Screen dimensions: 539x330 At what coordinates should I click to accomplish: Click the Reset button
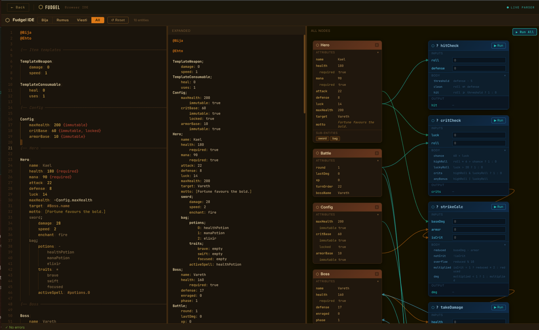click(118, 20)
